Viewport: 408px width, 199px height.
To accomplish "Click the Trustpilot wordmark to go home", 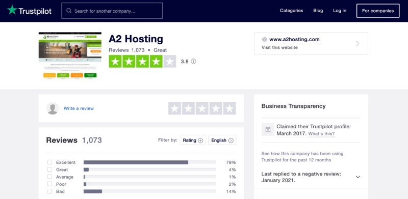I will click(35, 11).
